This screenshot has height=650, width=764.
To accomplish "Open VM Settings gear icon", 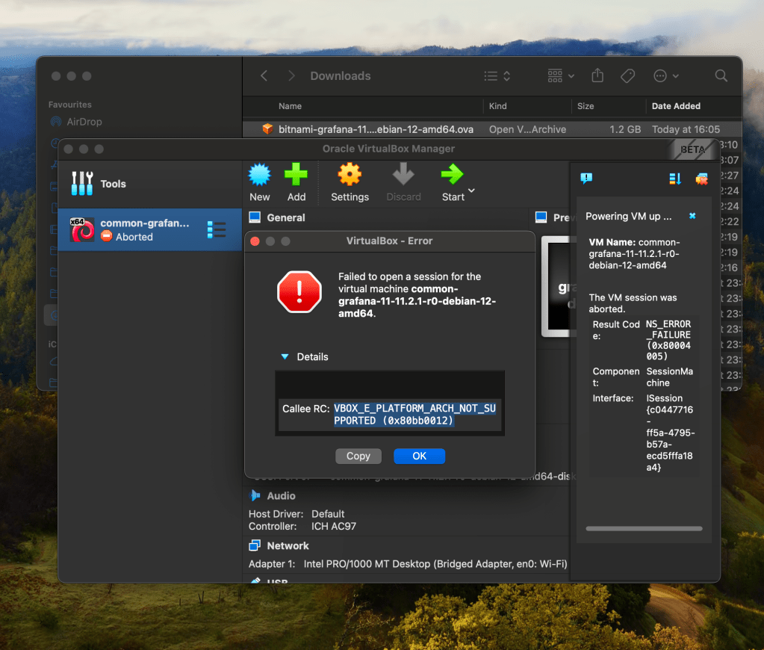I will click(x=350, y=175).
